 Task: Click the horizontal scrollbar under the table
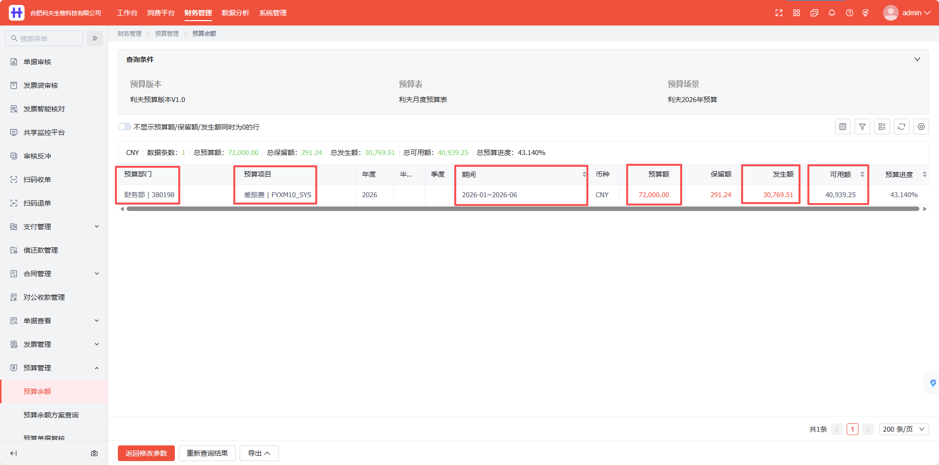523,209
